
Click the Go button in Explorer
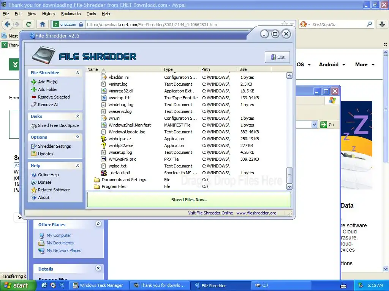pos(327,124)
